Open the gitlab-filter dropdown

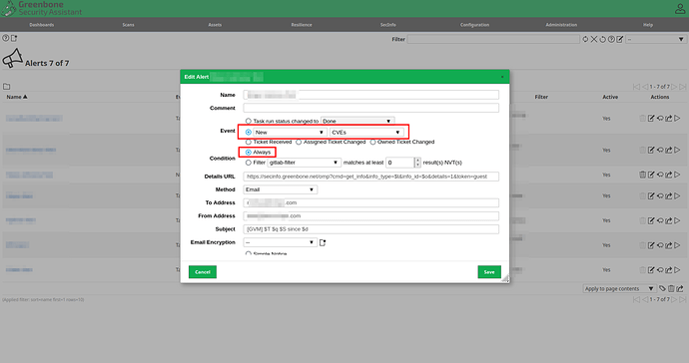(305, 163)
